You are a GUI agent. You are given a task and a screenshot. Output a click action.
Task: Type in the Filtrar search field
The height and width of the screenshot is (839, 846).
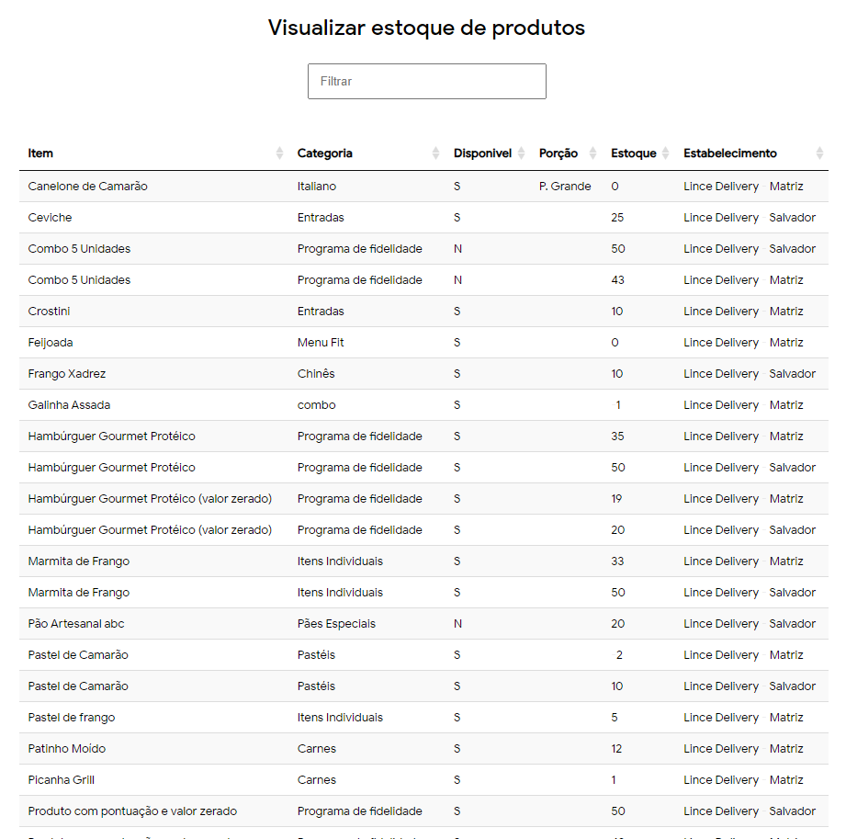tap(426, 81)
